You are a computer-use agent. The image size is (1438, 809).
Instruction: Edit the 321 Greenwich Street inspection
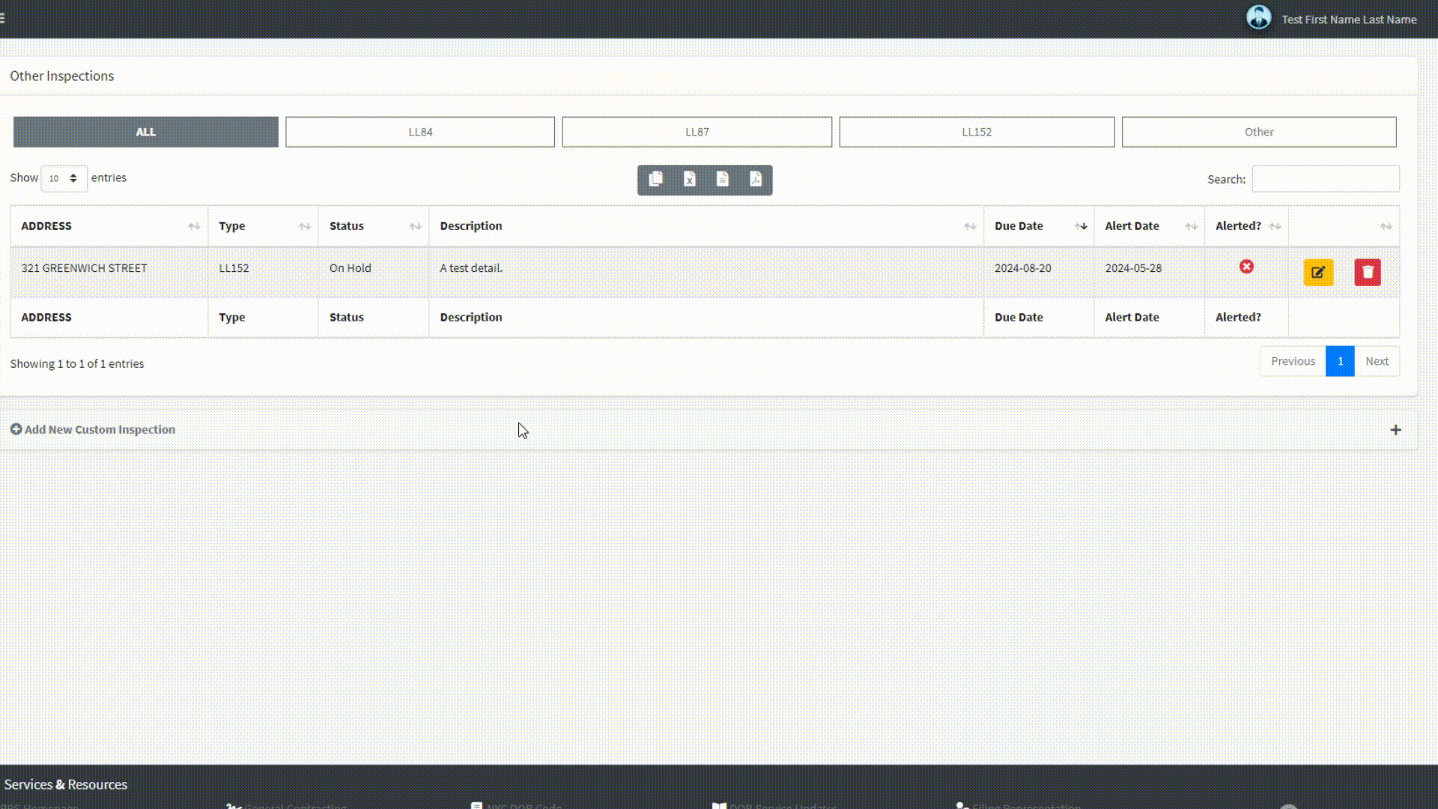click(x=1318, y=272)
